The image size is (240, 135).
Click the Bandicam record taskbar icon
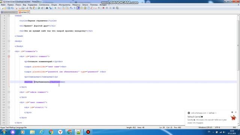tap(88, 132)
